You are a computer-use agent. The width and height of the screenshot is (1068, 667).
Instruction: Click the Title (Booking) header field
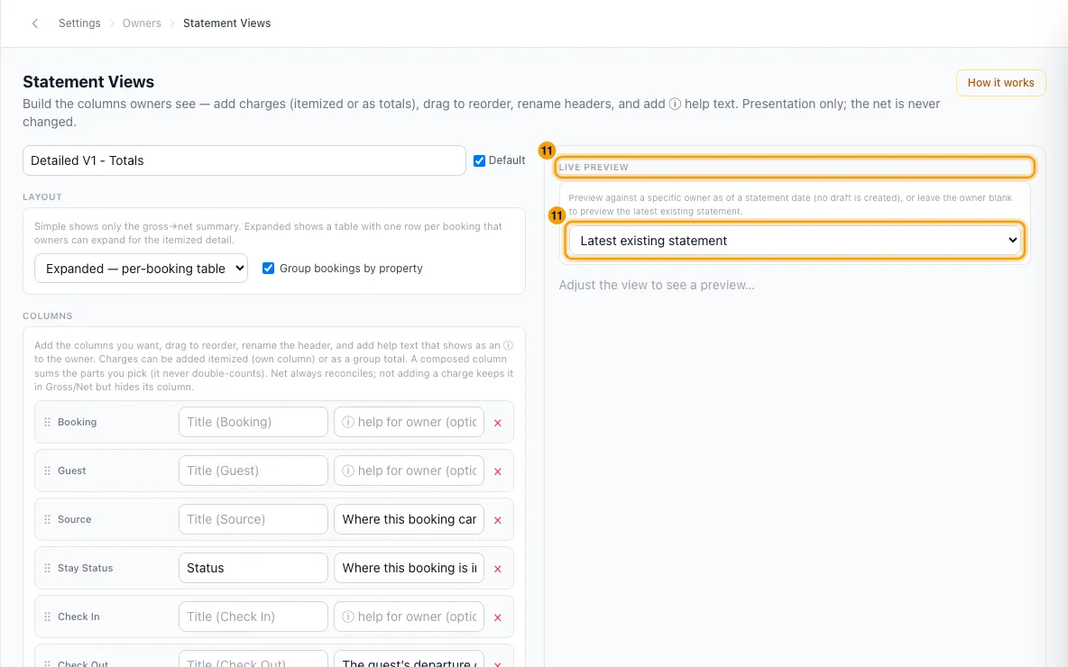click(253, 422)
